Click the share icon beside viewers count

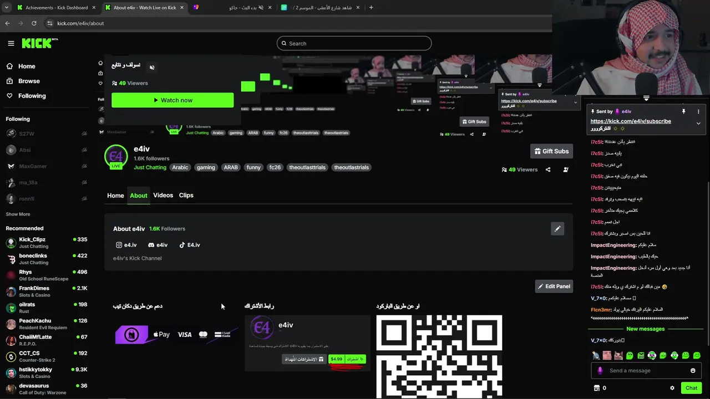[x=548, y=170]
